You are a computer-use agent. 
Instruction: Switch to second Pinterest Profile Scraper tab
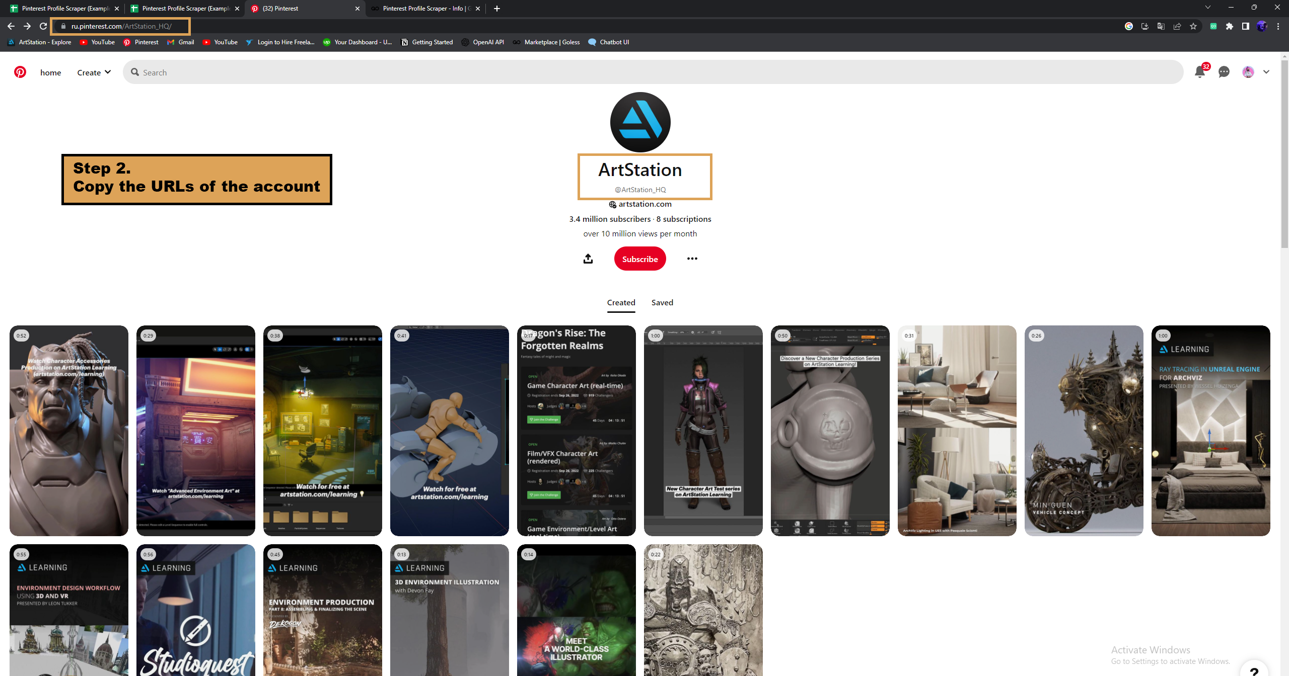click(184, 8)
